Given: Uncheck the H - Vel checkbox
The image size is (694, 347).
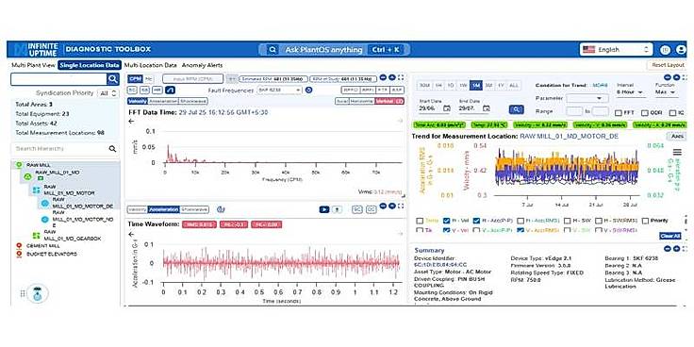Looking at the screenshot, I should tap(447, 221).
